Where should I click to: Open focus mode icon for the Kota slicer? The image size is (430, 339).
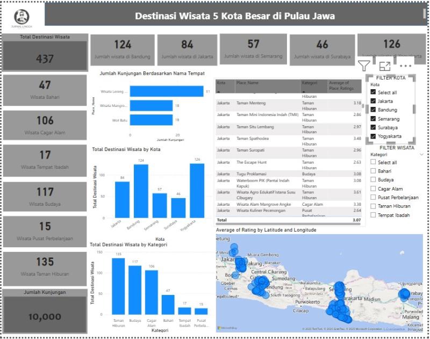coord(384,66)
